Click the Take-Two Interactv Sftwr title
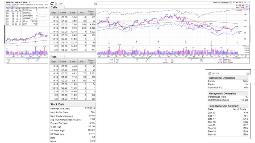This screenshot has height=143, width=255. pyautogui.click(x=17, y=3)
